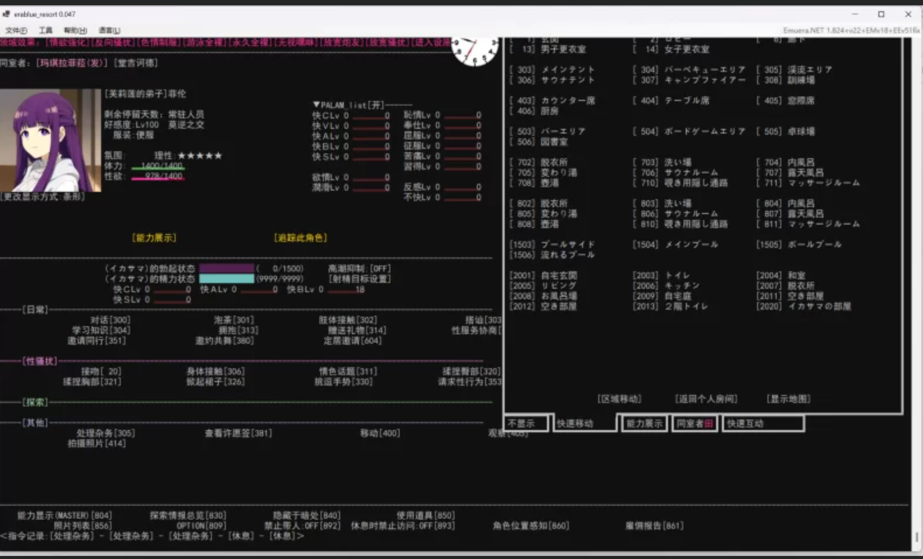Choose the 对话[300] command
This screenshot has width=923, height=559.
[x=110, y=320]
